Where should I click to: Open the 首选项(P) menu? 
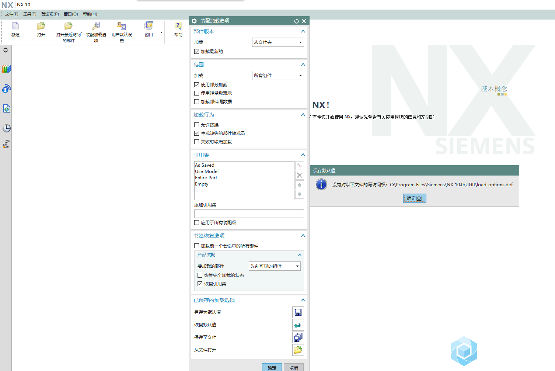50,14
